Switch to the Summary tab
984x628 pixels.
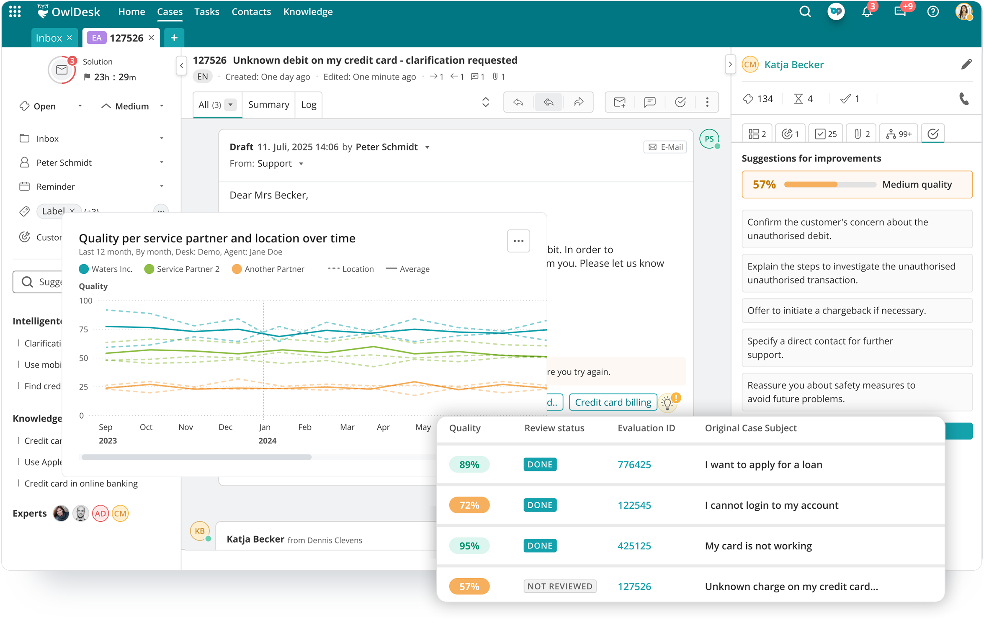pos(268,104)
